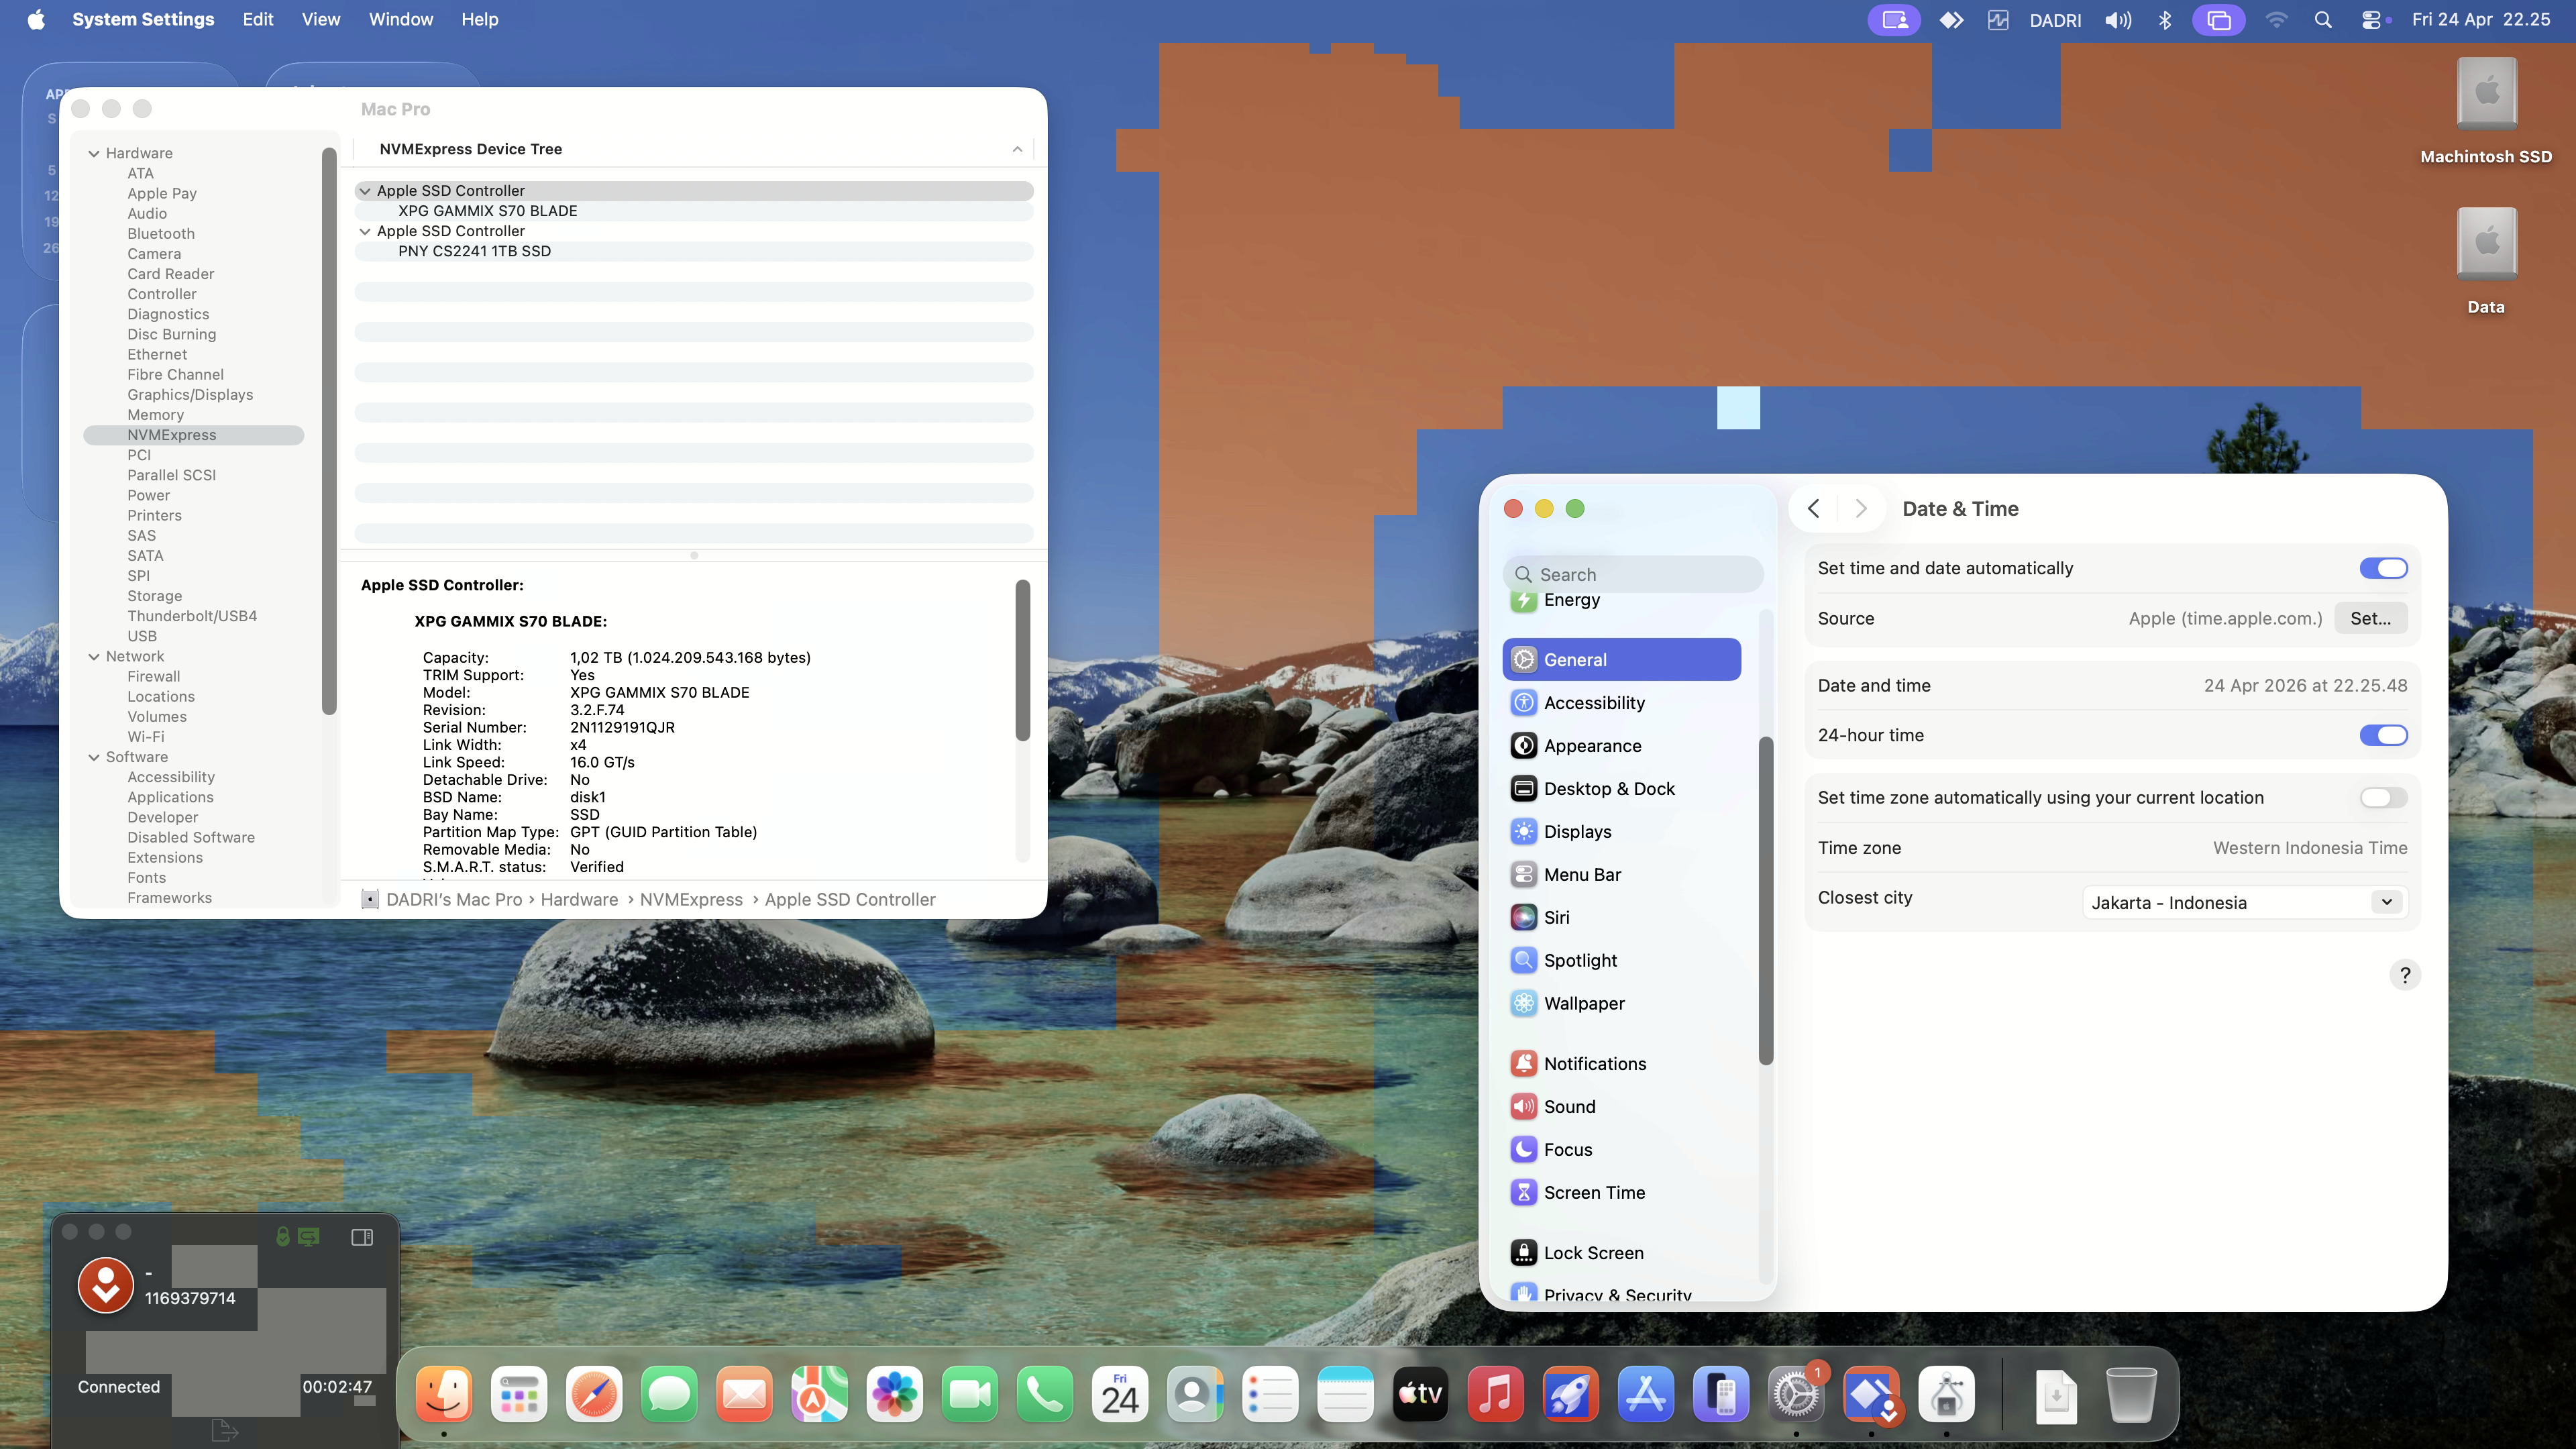
Task: Click the Bluetooth menu bar icon
Action: [x=2165, y=20]
